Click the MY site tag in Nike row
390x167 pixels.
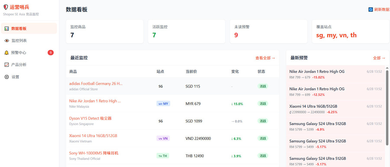coord(163,104)
